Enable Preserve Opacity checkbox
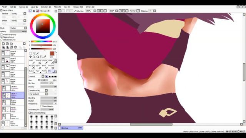Image resolution: width=246 pixels, height=138 pixels. [x=2, y=34]
